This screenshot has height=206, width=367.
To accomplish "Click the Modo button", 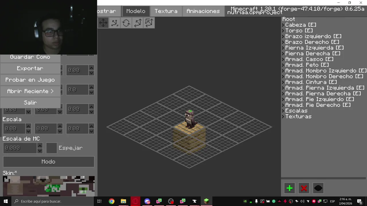I will [x=48, y=162].
